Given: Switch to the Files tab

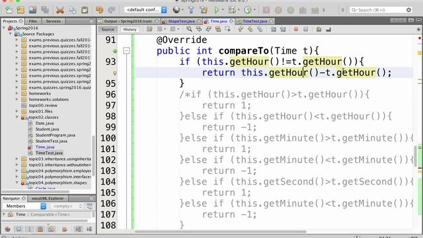Looking at the screenshot, I should [32, 21].
